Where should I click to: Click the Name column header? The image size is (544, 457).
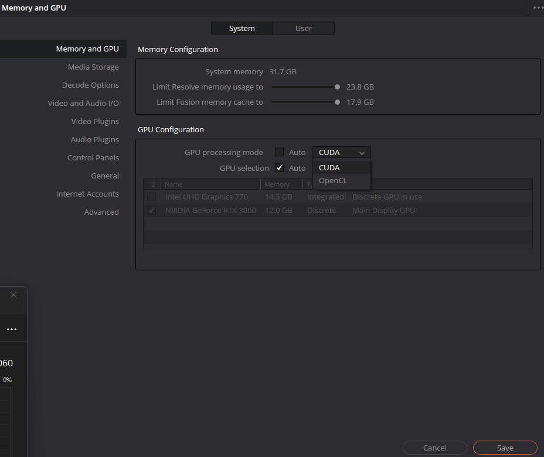tap(210, 184)
